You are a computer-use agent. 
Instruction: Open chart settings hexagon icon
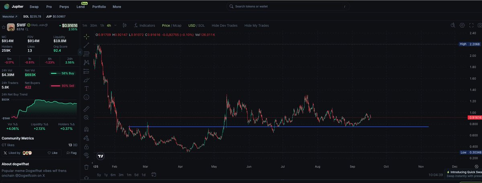[462, 25]
